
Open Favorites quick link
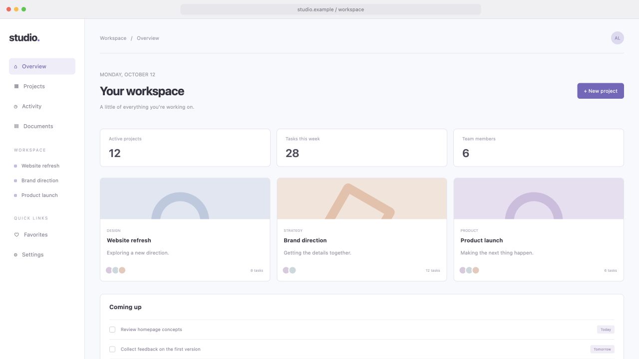pos(42,234)
